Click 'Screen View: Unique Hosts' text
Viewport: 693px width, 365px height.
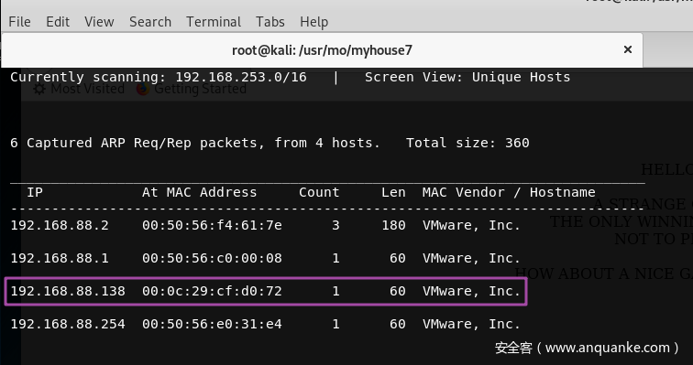tap(467, 77)
